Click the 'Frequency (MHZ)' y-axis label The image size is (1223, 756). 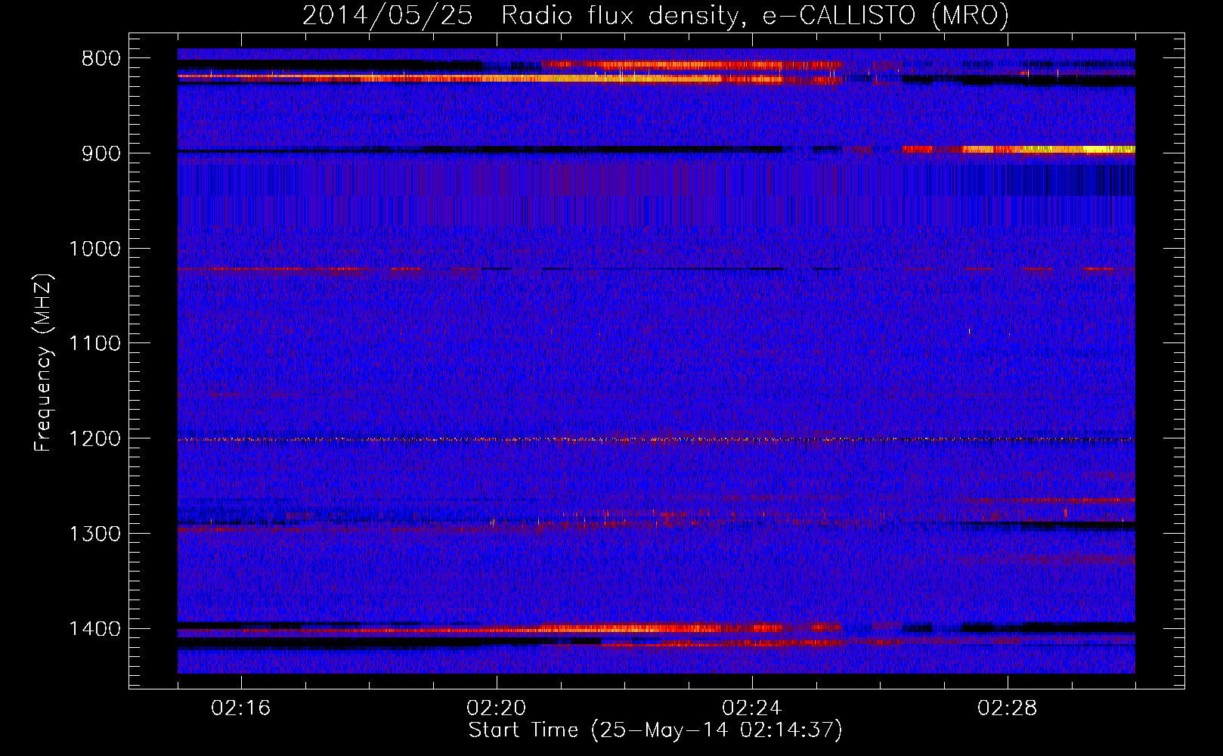point(43,363)
